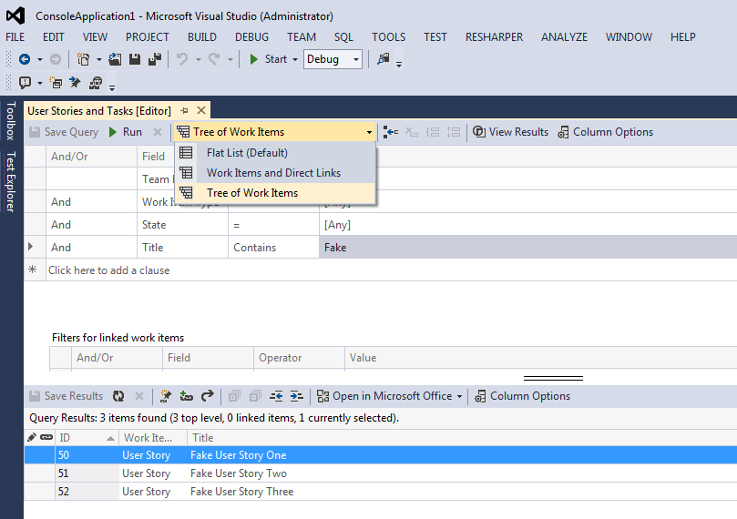Click the ungroup clauses icon
This screenshot has height=519, width=737.
point(454,132)
